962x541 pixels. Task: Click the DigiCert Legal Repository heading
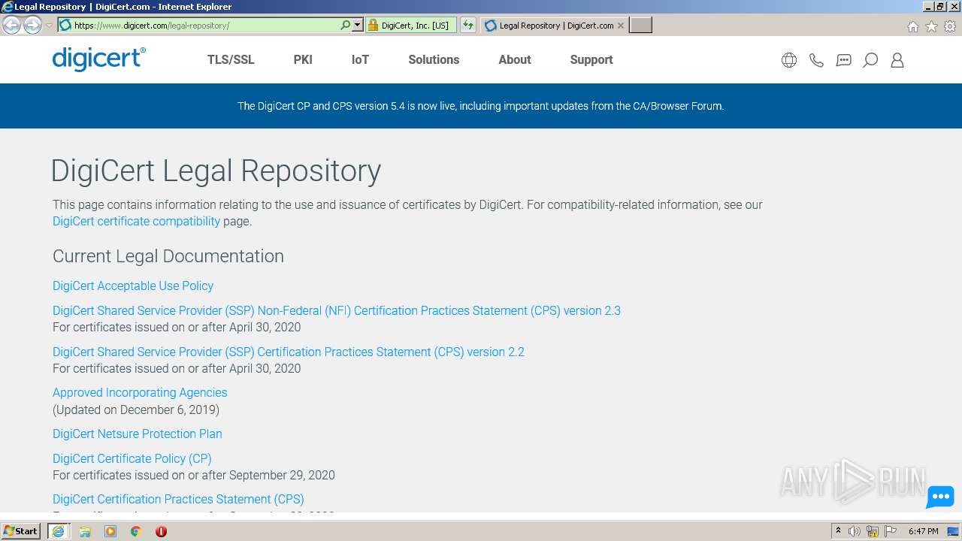pyautogui.click(x=216, y=171)
